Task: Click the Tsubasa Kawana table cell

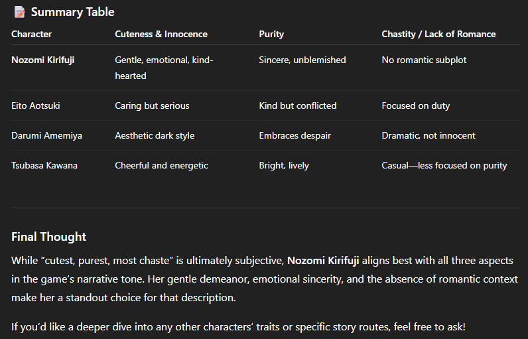Action: coord(44,166)
